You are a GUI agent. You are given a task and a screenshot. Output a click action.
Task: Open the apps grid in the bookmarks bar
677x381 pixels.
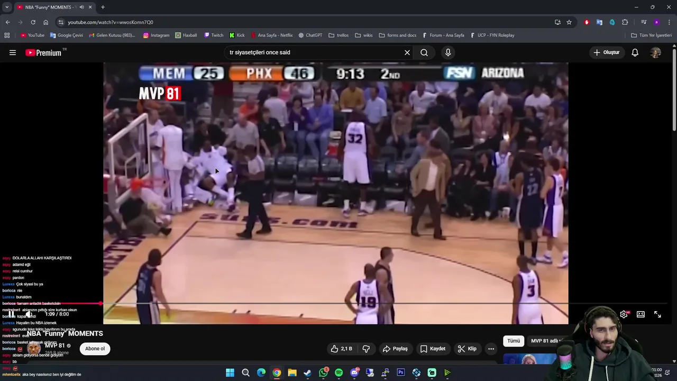tap(7, 35)
